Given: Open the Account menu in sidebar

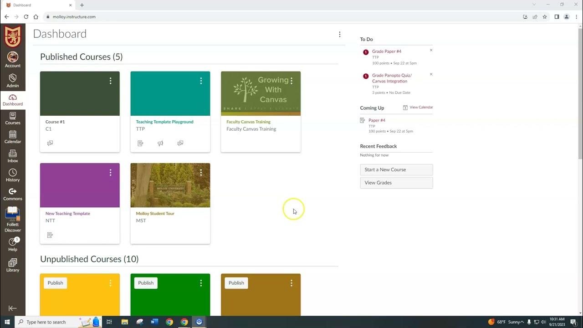Looking at the screenshot, I should point(13,60).
